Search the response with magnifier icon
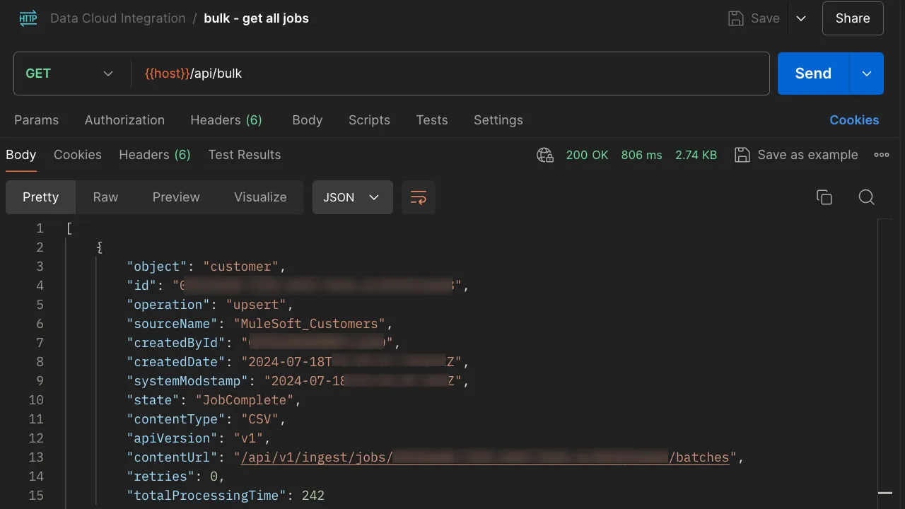905x509 pixels. 867,197
